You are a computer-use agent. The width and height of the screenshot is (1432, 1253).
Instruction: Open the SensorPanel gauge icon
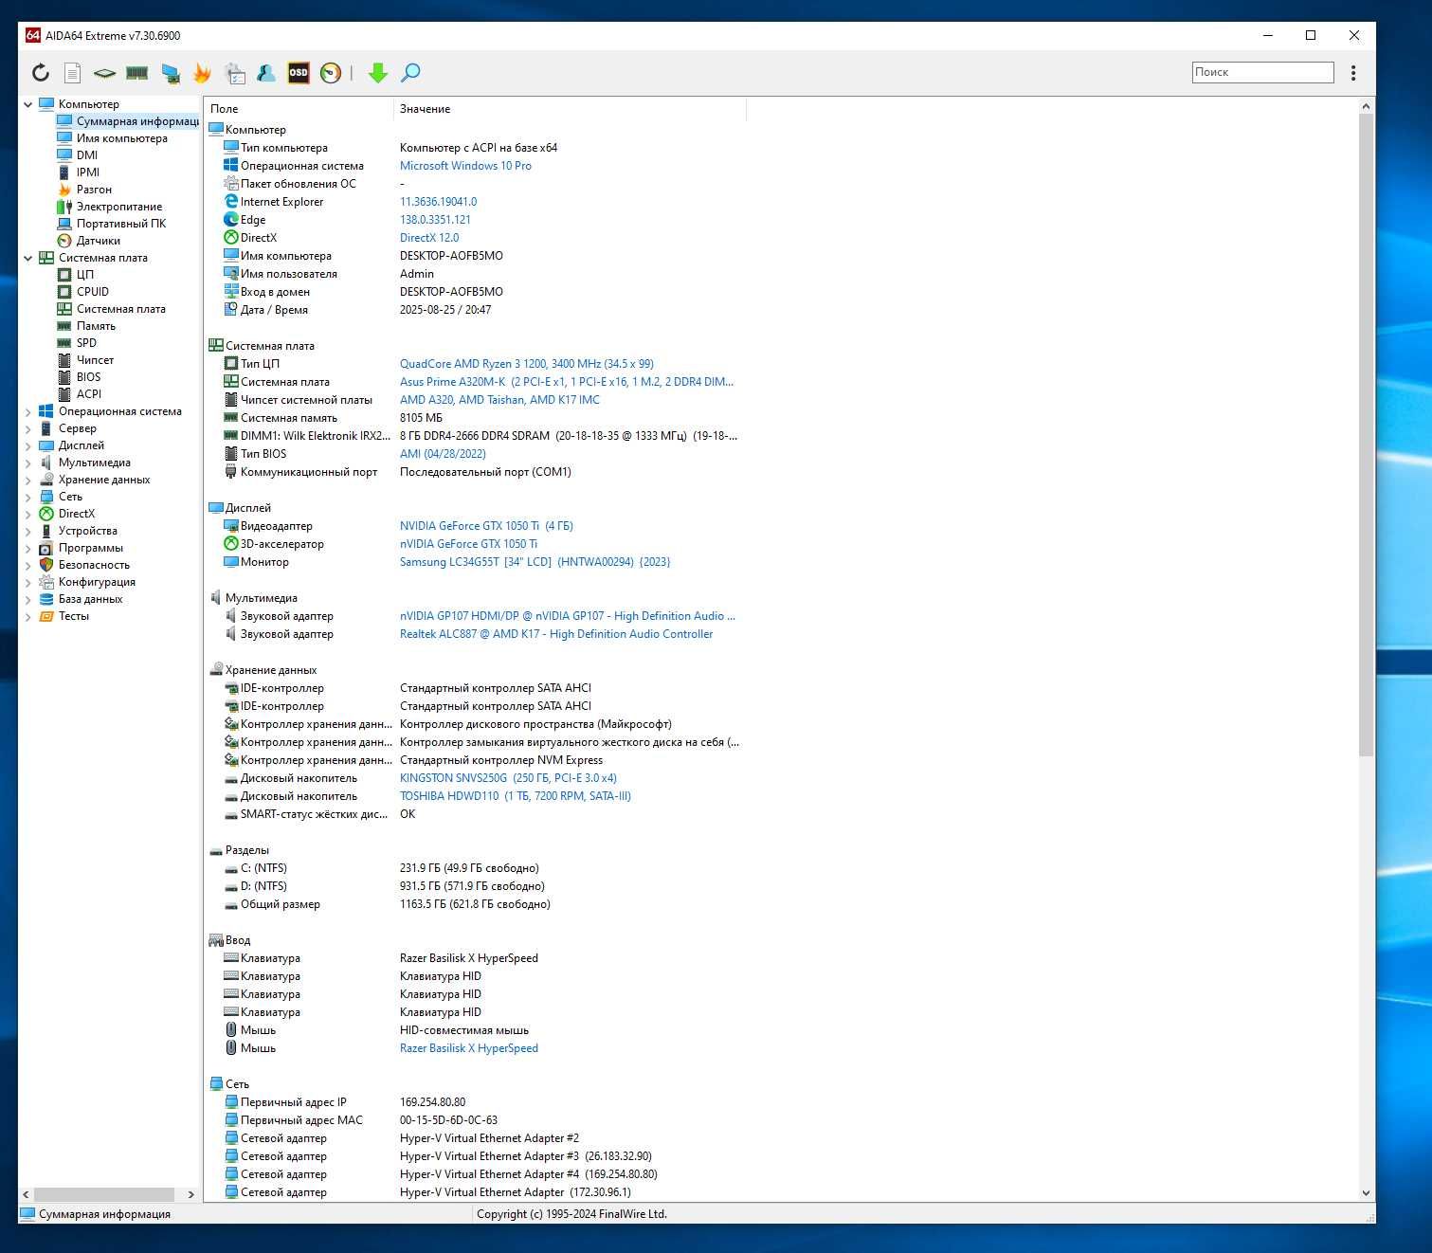click(x=331, y=73)
